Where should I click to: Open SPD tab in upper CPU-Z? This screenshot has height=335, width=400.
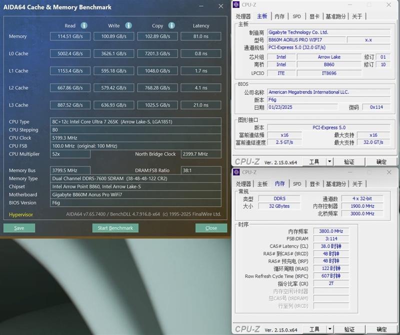coord(296,17)
